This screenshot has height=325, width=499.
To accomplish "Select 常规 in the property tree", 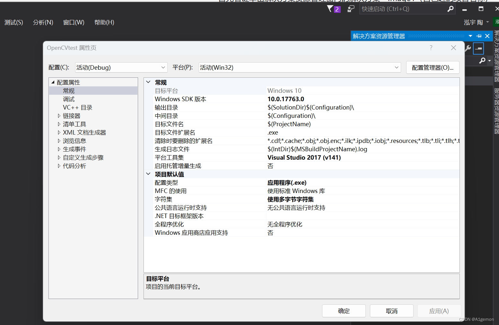I will point(68,91).
